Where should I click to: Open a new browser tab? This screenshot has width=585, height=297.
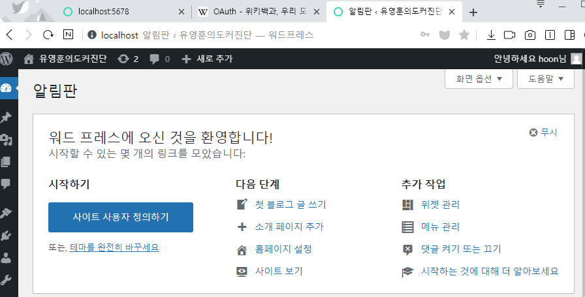473,12
